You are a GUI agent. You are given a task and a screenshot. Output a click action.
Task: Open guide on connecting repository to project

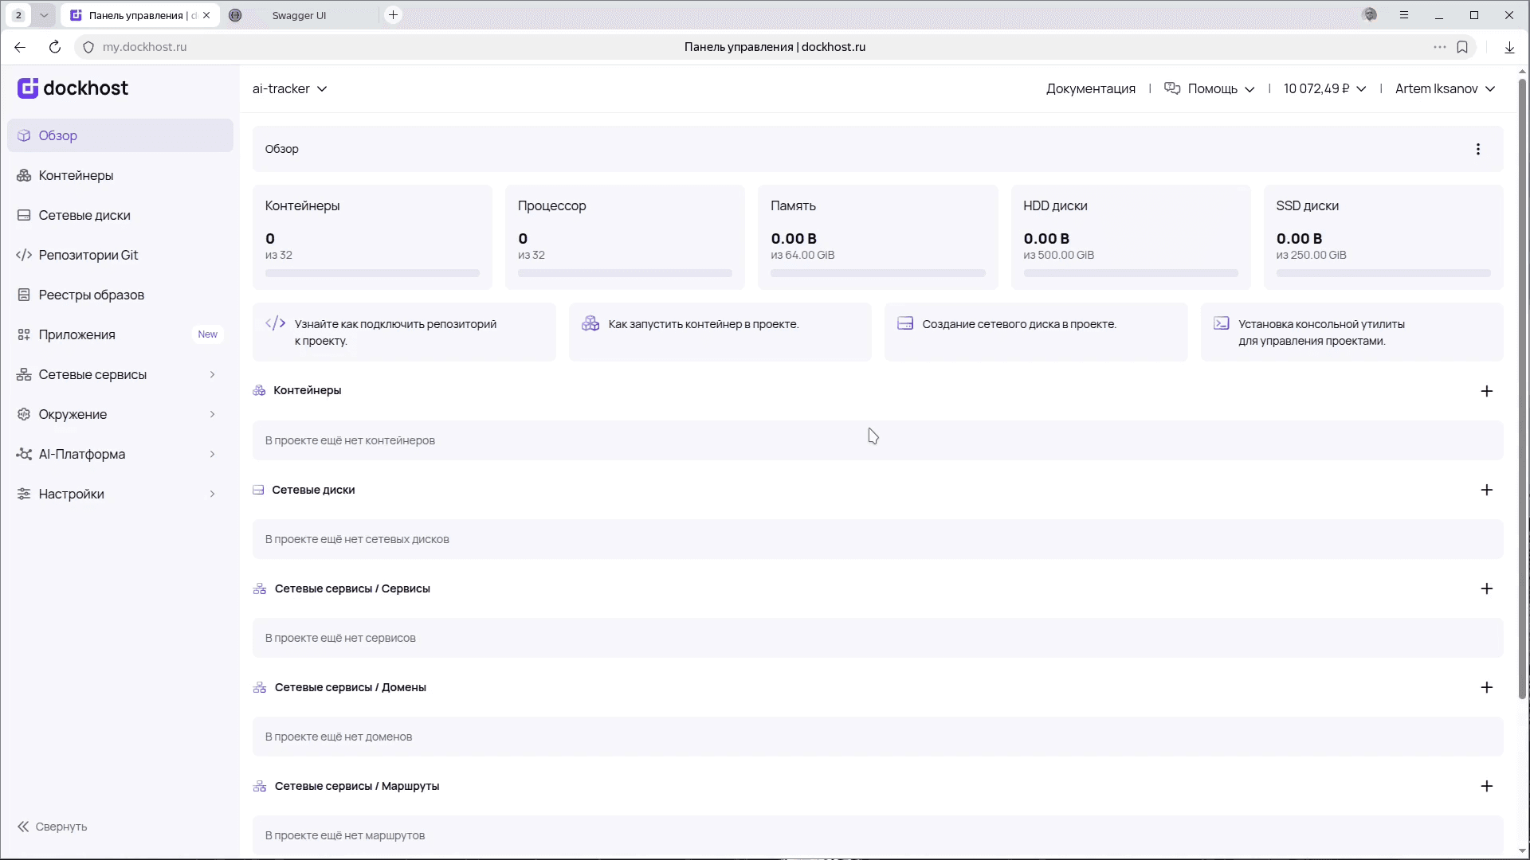404,332
